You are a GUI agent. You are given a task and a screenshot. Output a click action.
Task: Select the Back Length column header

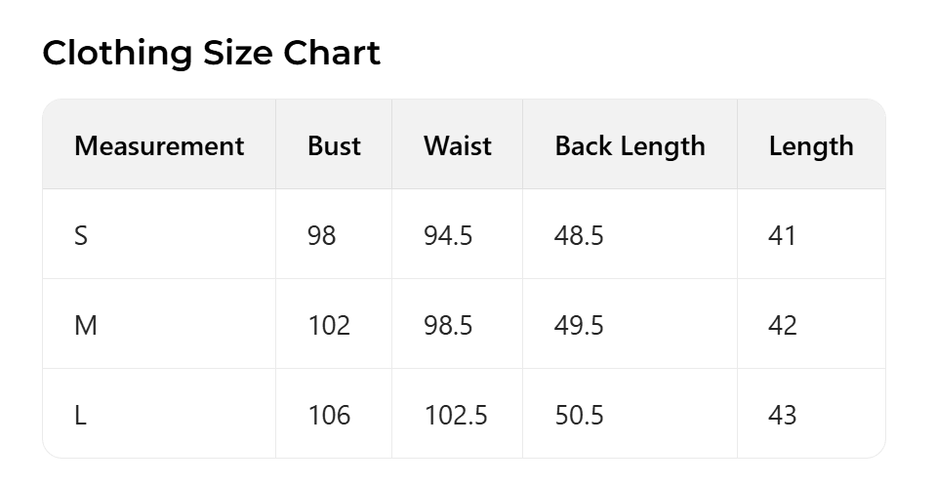point(630,146)
